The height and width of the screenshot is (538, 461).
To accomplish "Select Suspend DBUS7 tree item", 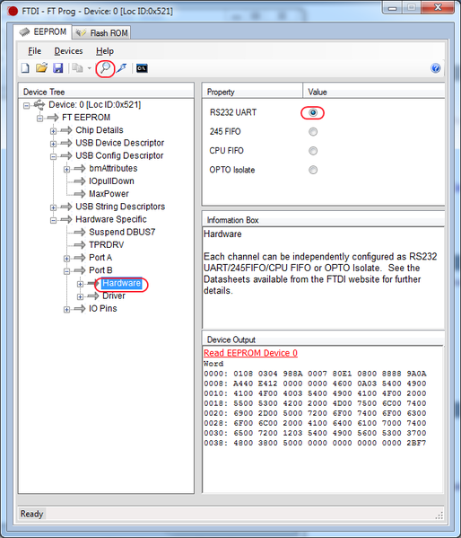I will tap(122, 232).
